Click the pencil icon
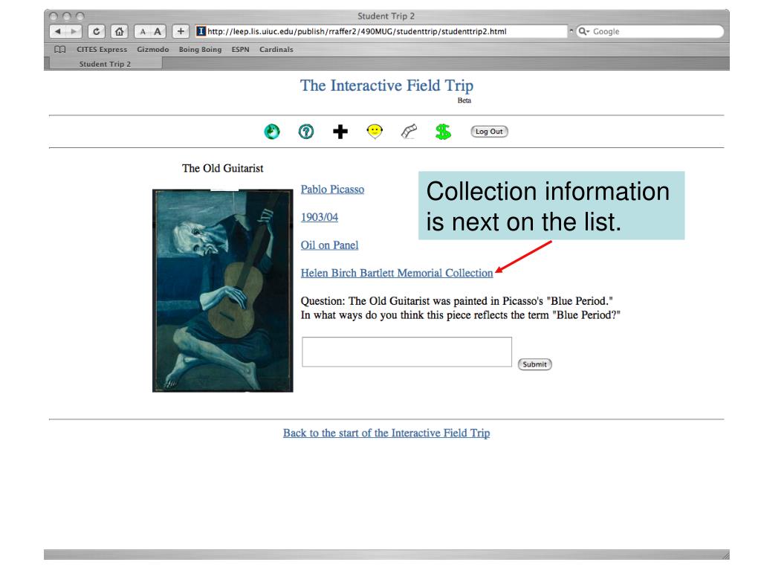 tap(409, 131)
